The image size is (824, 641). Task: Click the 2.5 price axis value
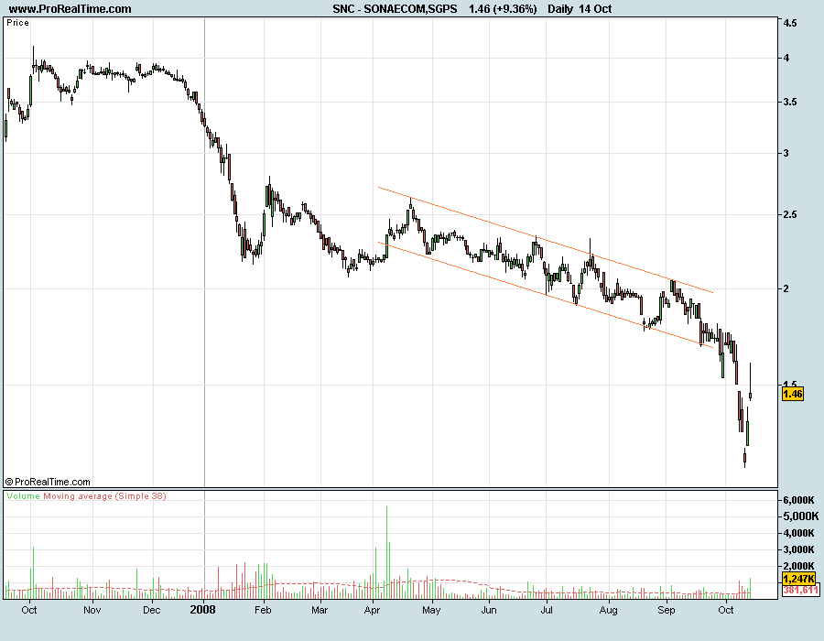[x=790, y=215]
